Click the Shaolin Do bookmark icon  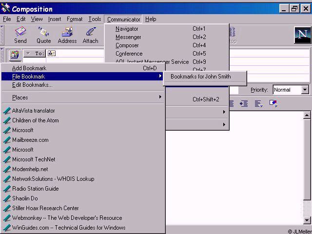[x=7, y=198]
